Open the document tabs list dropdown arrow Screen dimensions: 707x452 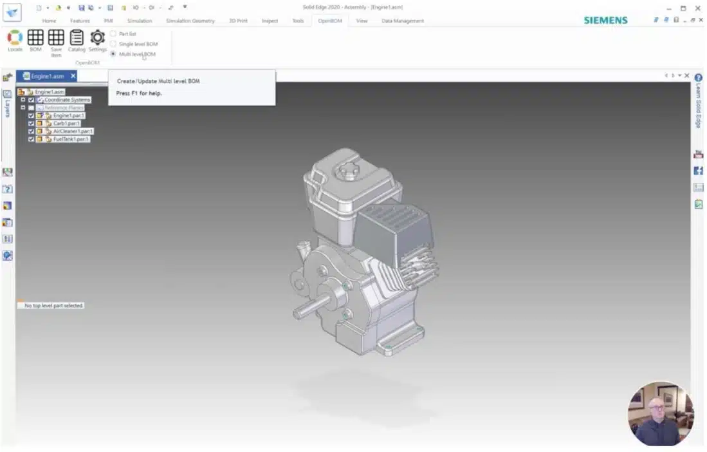pyautogui.click(x=679, y=75)
